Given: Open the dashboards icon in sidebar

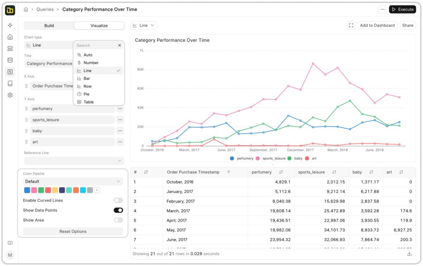Looking at the screenshot, I should click(x=10, y=49).
